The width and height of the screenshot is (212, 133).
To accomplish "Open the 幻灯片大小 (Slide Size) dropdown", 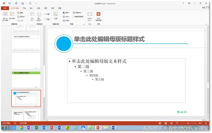I will (90, 16).
